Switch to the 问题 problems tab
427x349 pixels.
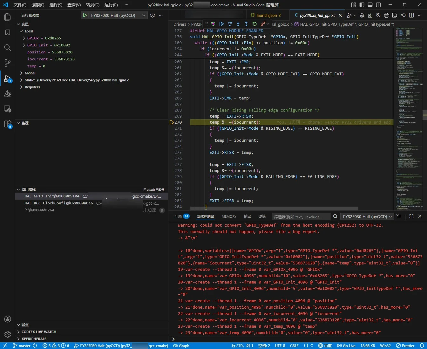(x=182, y=216)
